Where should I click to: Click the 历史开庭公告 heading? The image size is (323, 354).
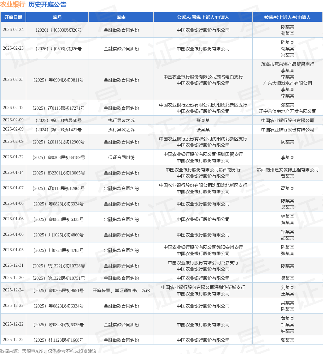tap(47, 4)
